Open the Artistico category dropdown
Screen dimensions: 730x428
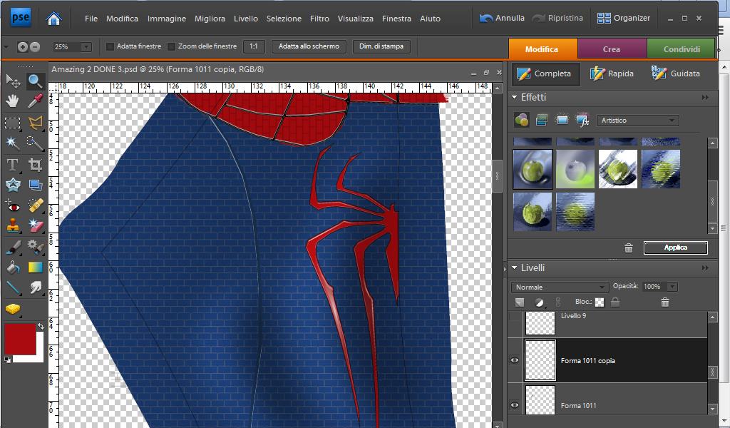tap(637, 120)
